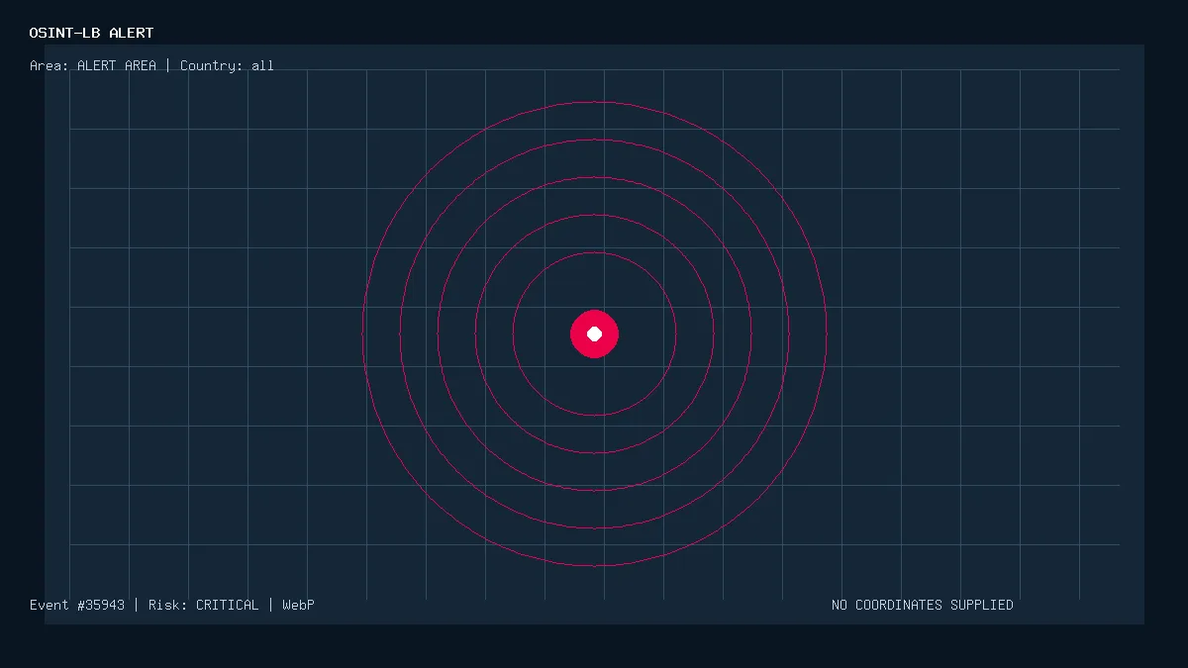The height and width of the screenshot is (668, 1188).
Task: Select the 'NO COORDINATES SUPPLIED' notice
Action: 923,605
